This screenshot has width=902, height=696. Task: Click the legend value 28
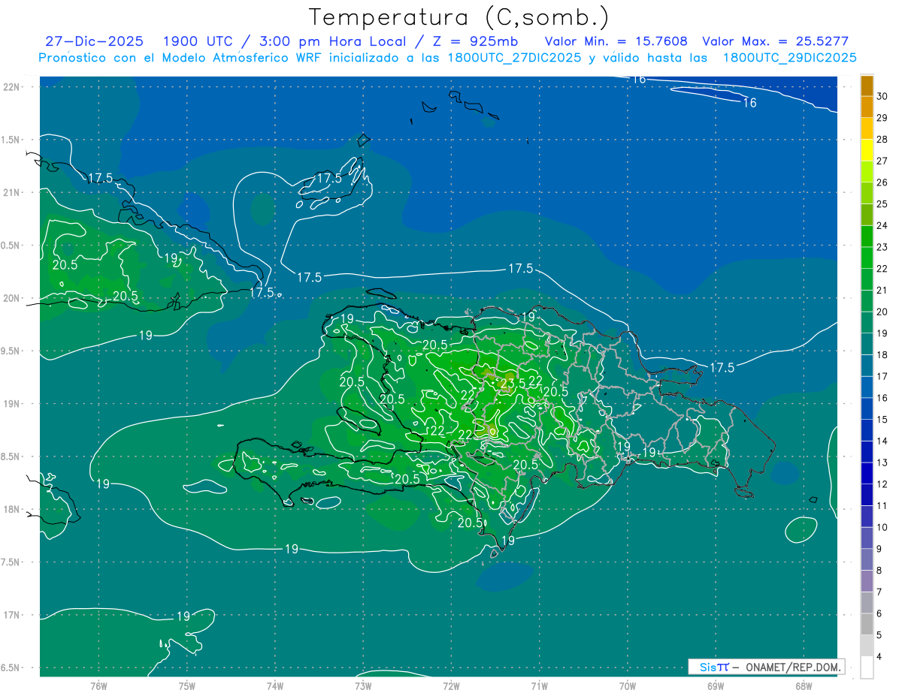tap(882, 139)
